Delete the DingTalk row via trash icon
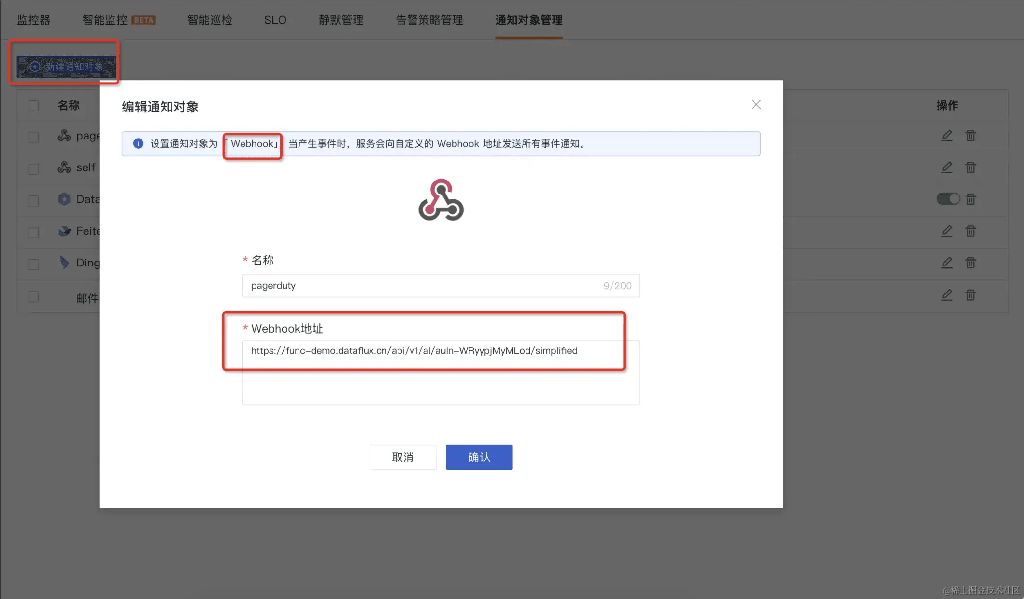This screenshot has height=599, width=1024. [x=970, y=263]
